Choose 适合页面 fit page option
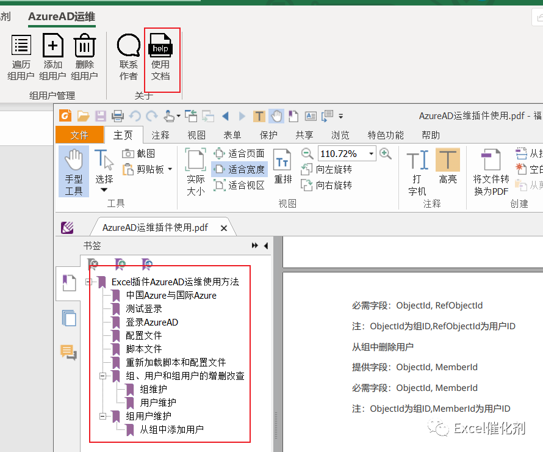Viewport: 543px width, 452px height. (x=239, y=153)
